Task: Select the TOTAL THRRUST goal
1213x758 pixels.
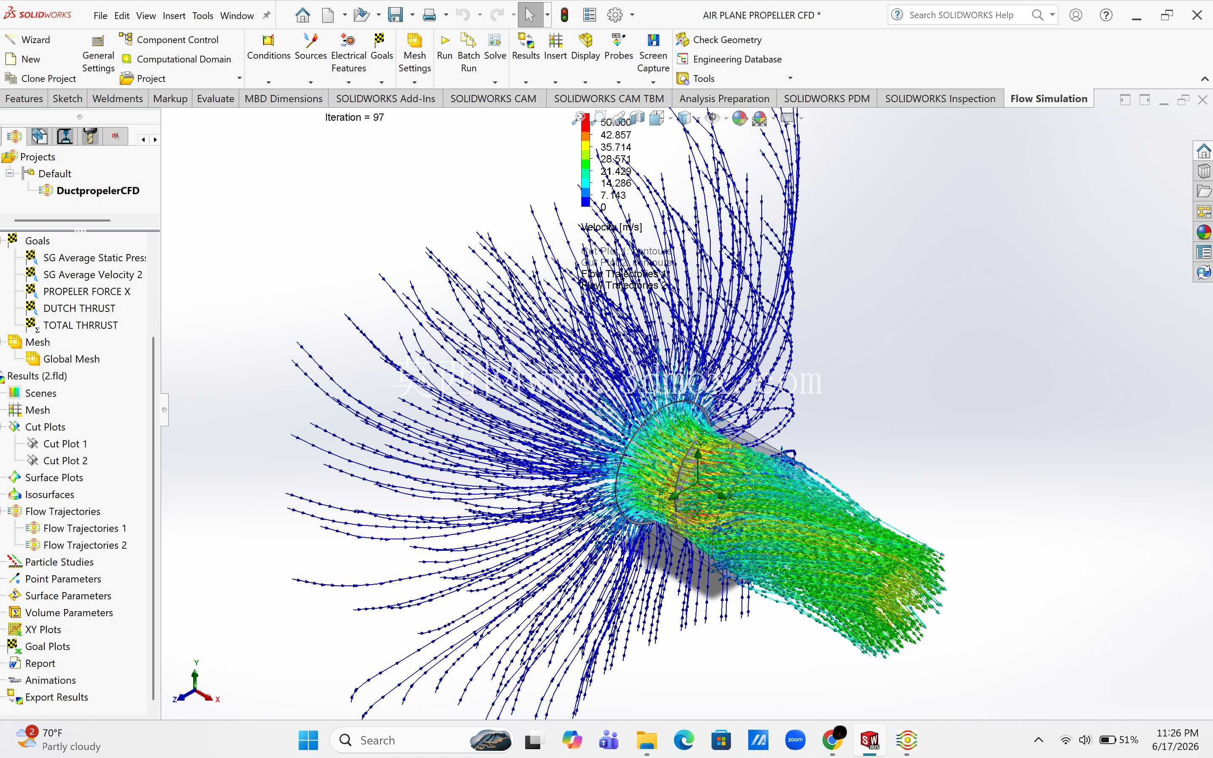Action: pos(81,325)
